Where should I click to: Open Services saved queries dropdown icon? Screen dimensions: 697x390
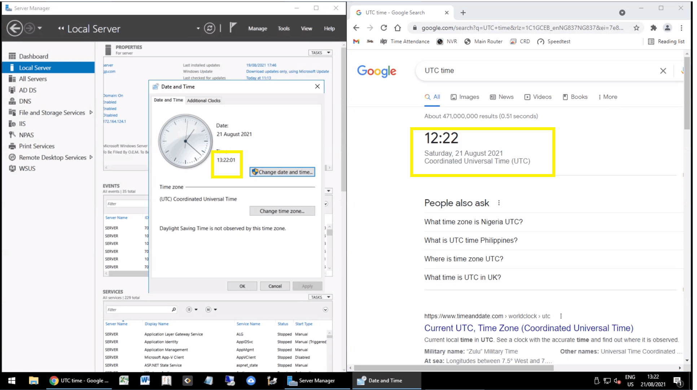(211, 310)
